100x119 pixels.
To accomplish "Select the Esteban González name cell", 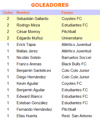I will click(32, 103).
